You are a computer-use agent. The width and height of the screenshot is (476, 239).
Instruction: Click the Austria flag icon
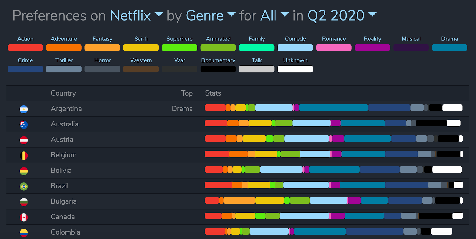pos(24,140)
